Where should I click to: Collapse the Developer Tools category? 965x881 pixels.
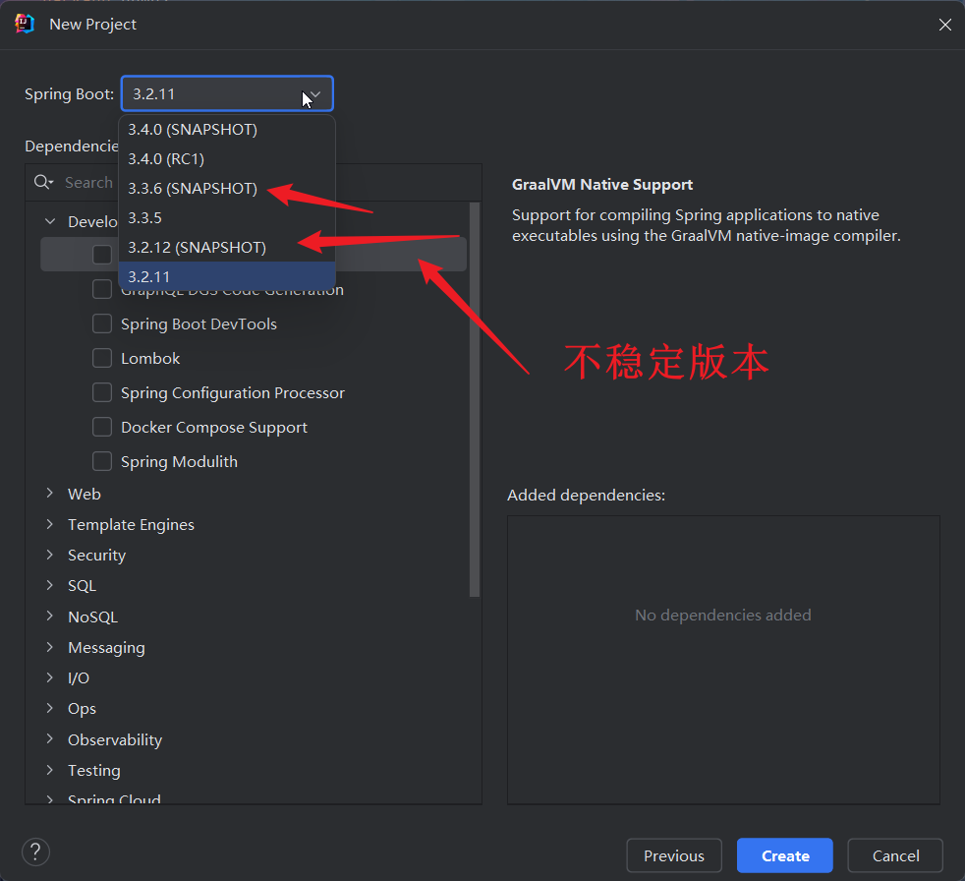(x=50, y=221)
